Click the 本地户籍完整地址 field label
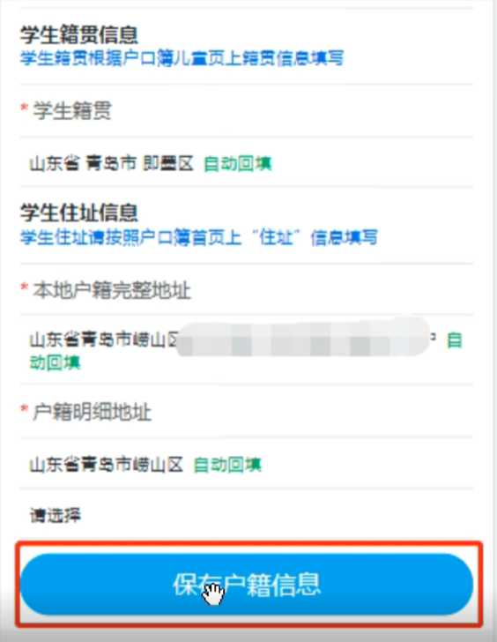497x642 pixels. coord(112,290)
